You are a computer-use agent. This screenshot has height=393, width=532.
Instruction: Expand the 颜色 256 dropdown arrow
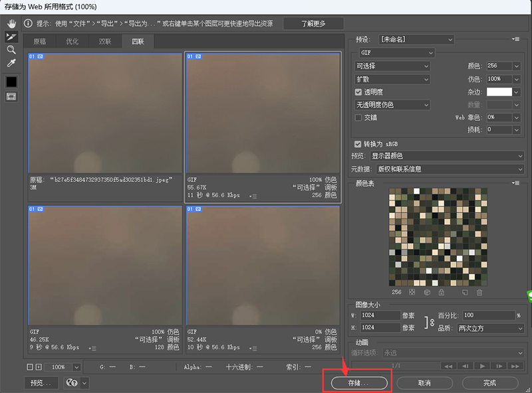517,66
